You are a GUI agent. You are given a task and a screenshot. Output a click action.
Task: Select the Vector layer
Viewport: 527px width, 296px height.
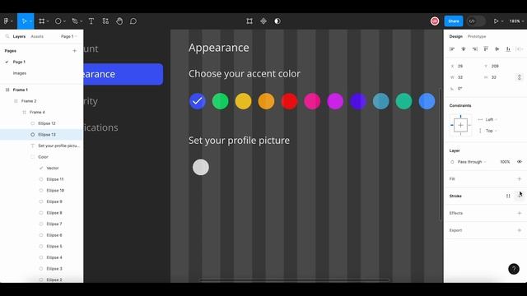(x=42, y=168)
